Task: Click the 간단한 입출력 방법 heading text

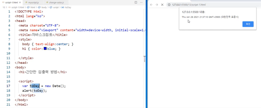Action: tap(41, 72)
